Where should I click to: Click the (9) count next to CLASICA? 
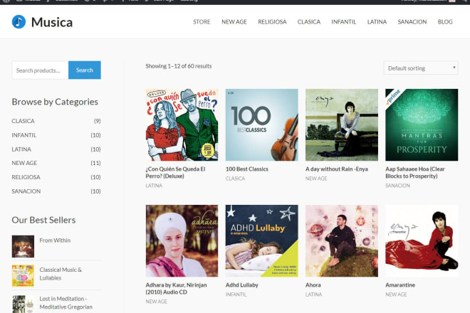(97, 121)
